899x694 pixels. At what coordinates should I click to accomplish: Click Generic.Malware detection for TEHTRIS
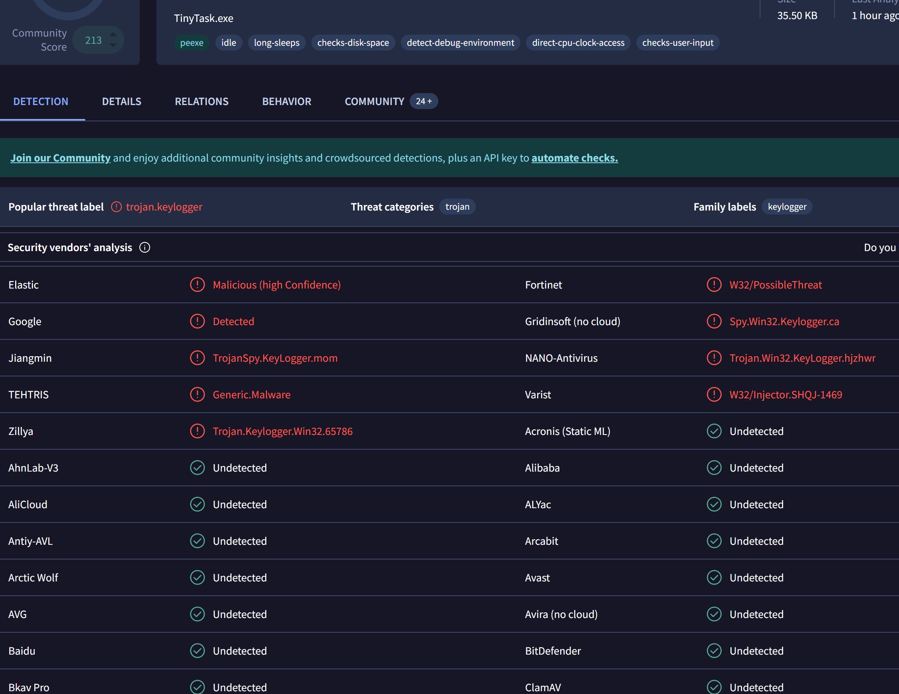coord(252,395)
